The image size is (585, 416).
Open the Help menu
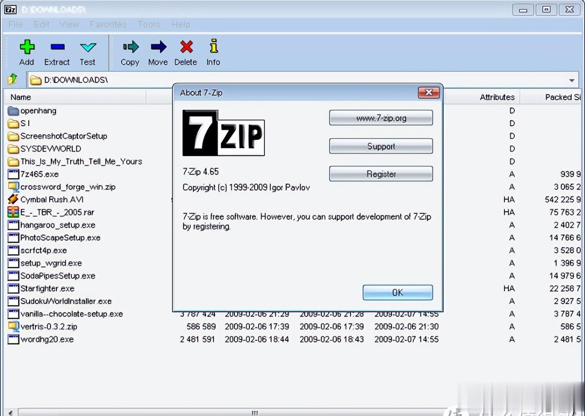pos(181,24)
